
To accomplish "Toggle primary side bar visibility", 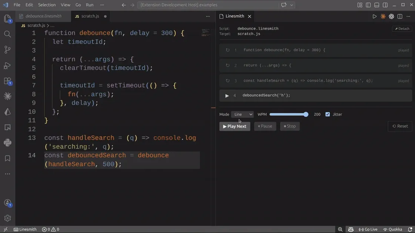I will 368,5.
